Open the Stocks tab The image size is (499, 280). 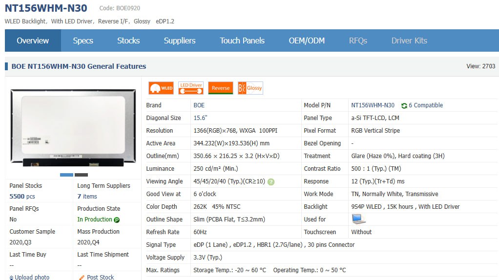click(x=128, y=40)
